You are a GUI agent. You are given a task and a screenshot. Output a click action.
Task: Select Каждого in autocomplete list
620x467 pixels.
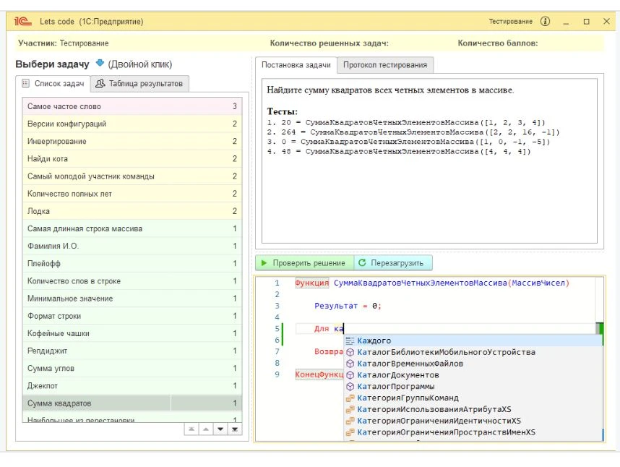pos(473,340)
